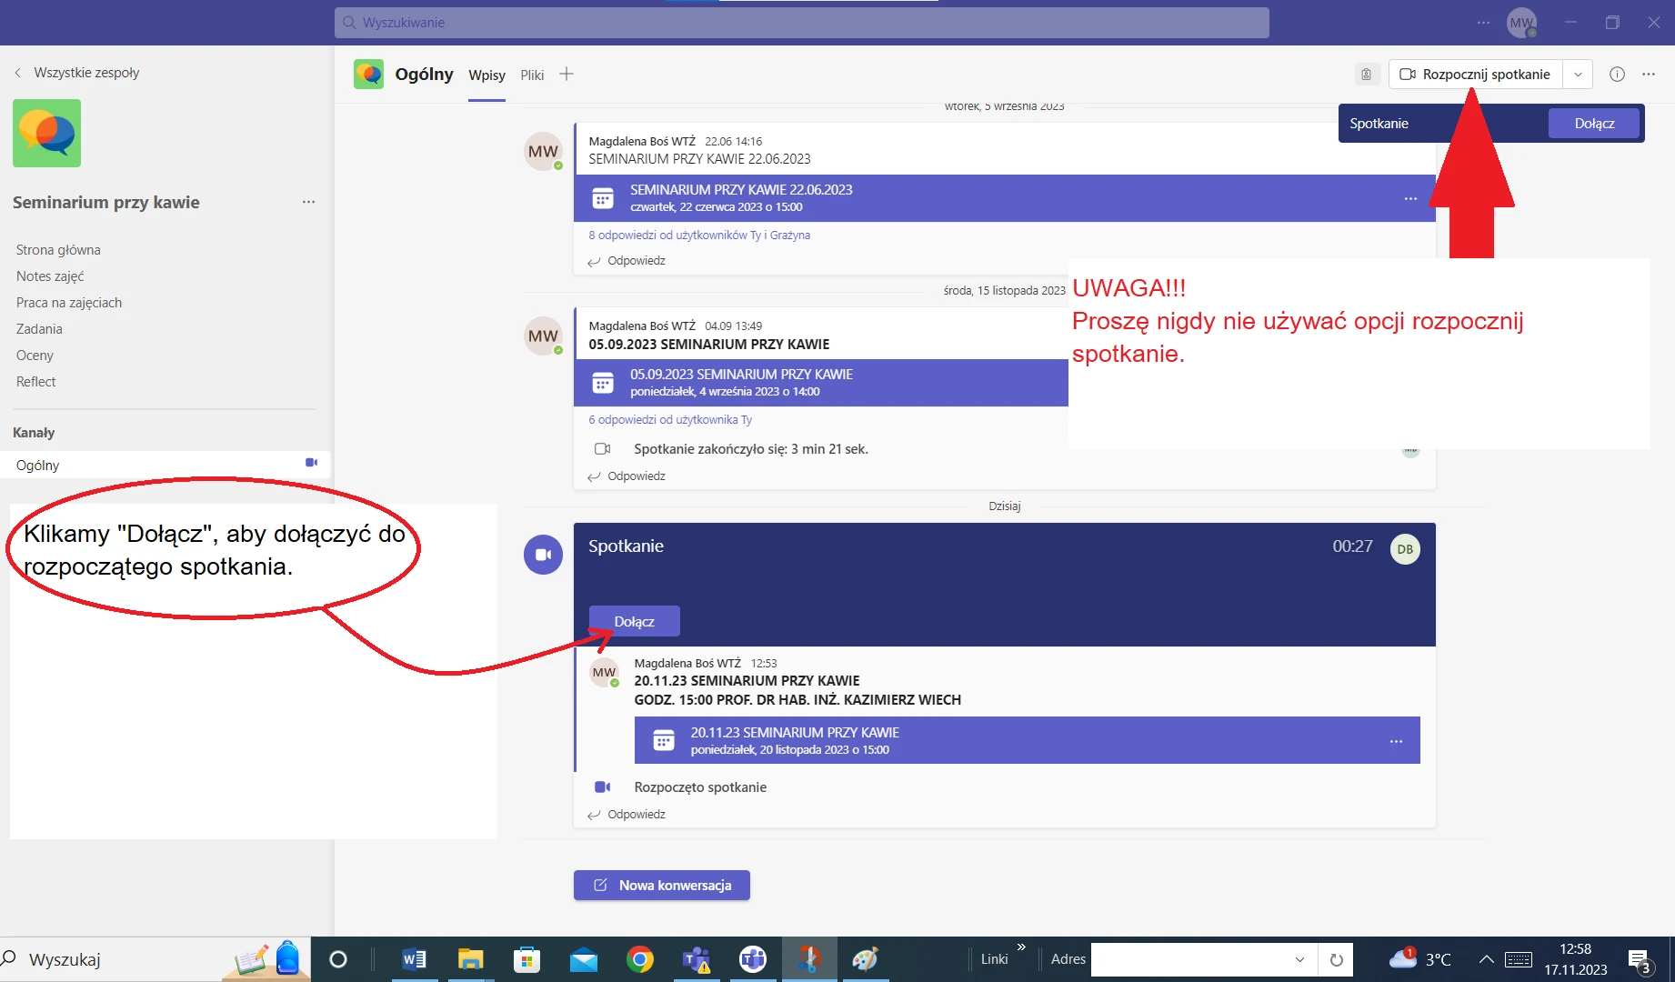
Task: Open SEMINARIUM PRZY KAWIE 22.06.2023 meeting card
Action: 1004,198
